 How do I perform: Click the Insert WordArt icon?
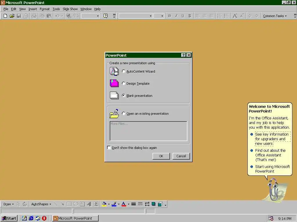coord(89,204)
